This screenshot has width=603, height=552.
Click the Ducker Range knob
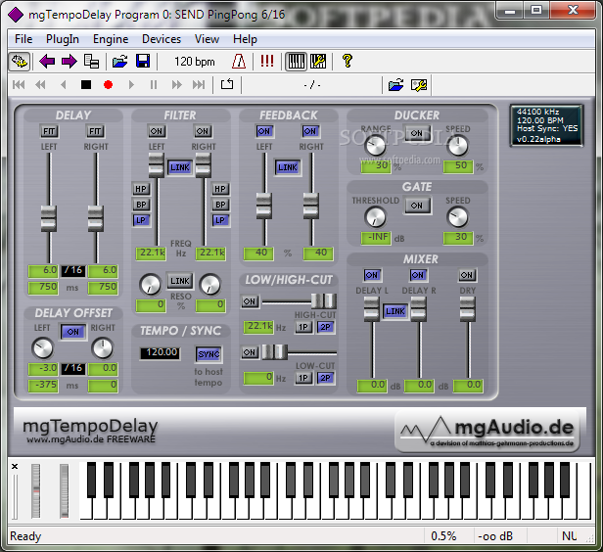coord(375,146)
